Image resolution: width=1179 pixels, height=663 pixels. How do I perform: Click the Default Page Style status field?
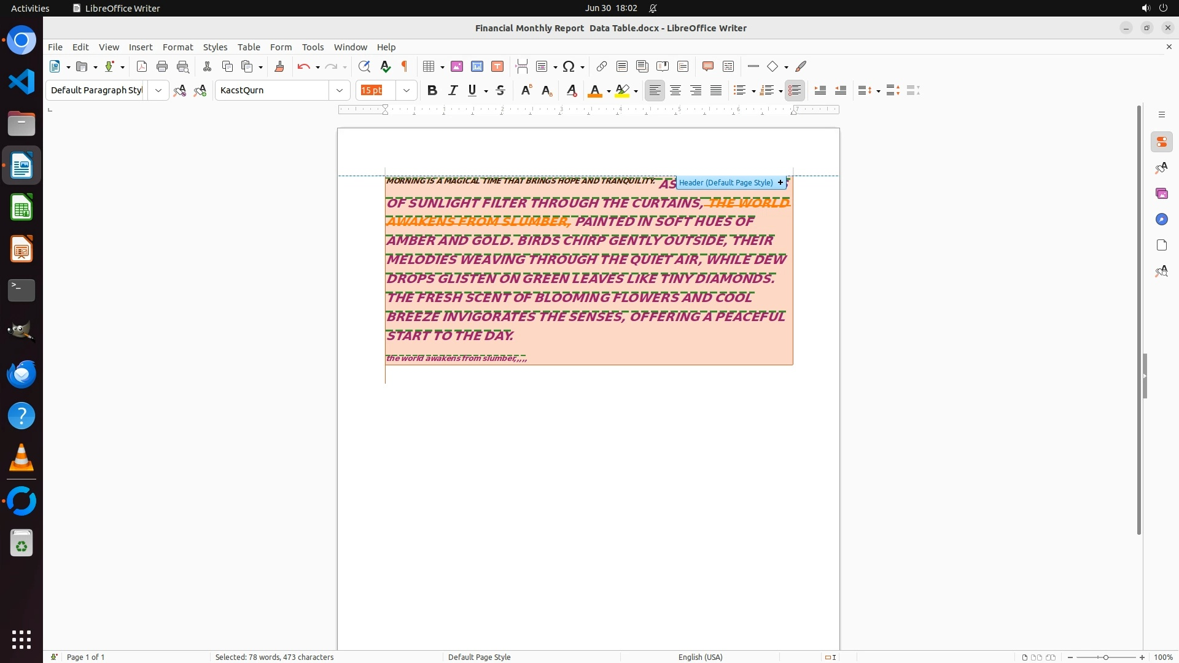pos(479,657)
